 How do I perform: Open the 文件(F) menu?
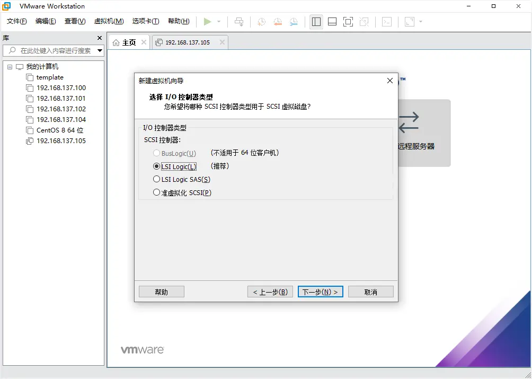pos(16,21)
